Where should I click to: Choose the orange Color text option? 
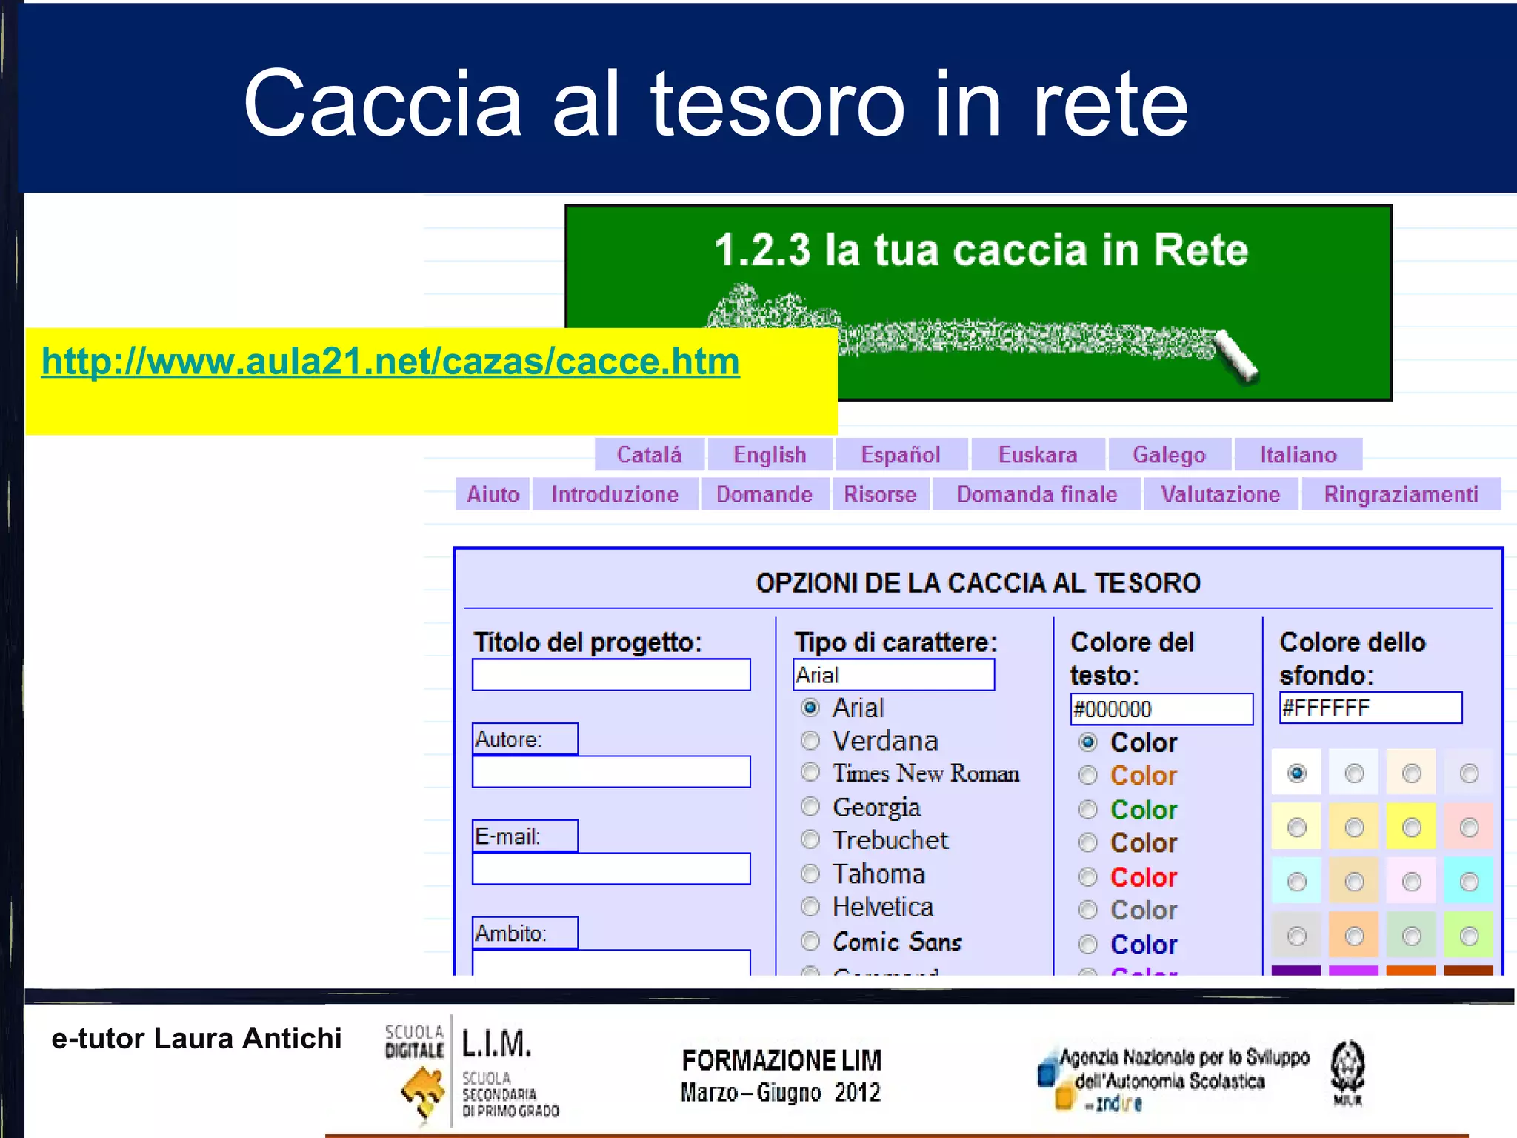click(1087, 775)
